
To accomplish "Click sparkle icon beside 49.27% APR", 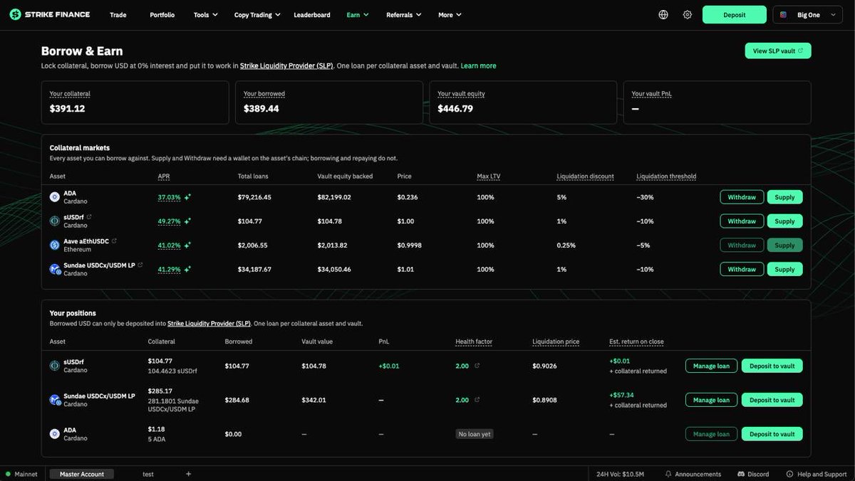I will 187,221.
